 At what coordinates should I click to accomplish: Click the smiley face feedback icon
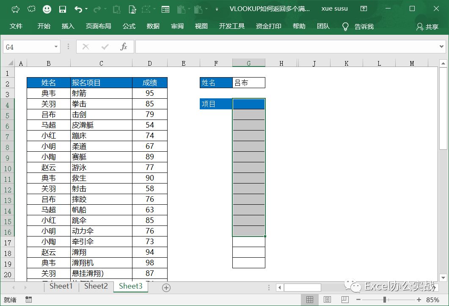click(x=47, y=9)
